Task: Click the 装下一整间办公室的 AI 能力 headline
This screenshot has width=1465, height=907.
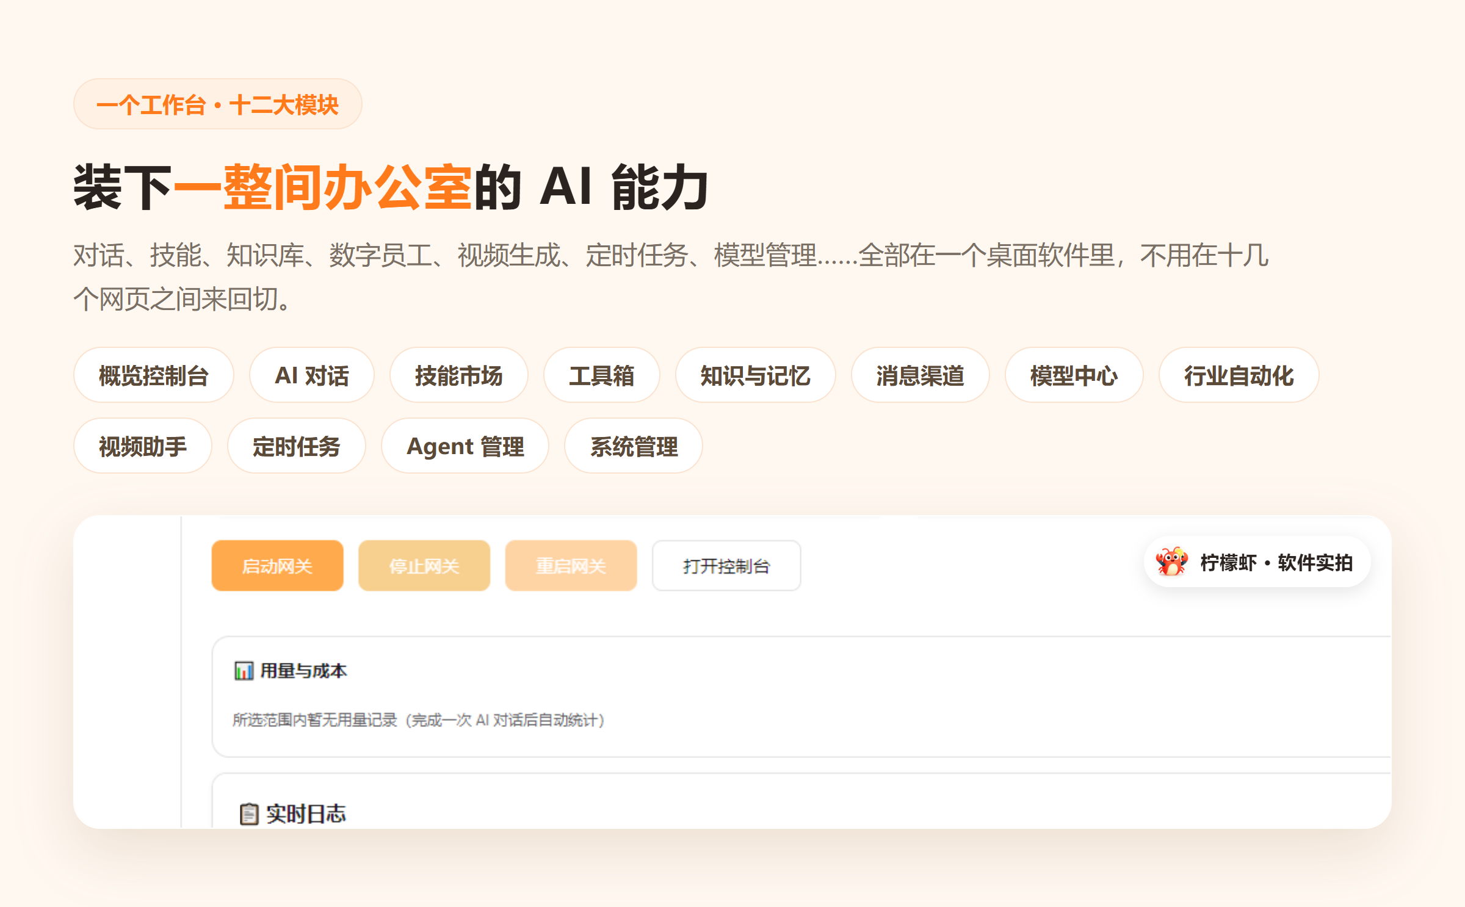Action: 391,187
